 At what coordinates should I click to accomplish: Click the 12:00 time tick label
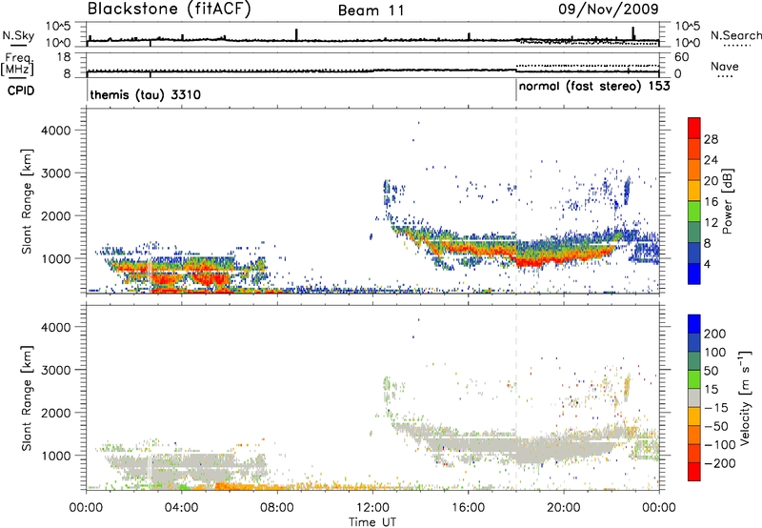tap(372, 508)
